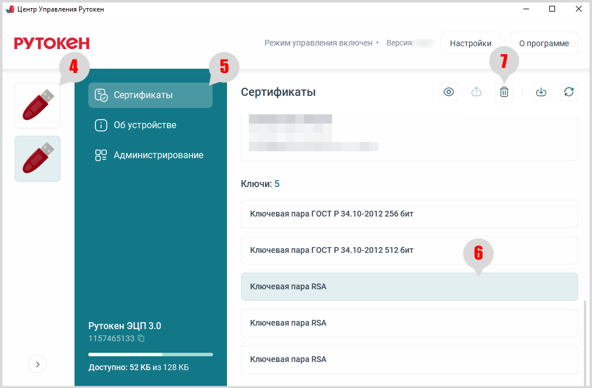This screenshot has height=388, width=592.
Task: Select key pair ГОСТ Р 34.10-2012 256 бит
Action: (x=409, y=214)
